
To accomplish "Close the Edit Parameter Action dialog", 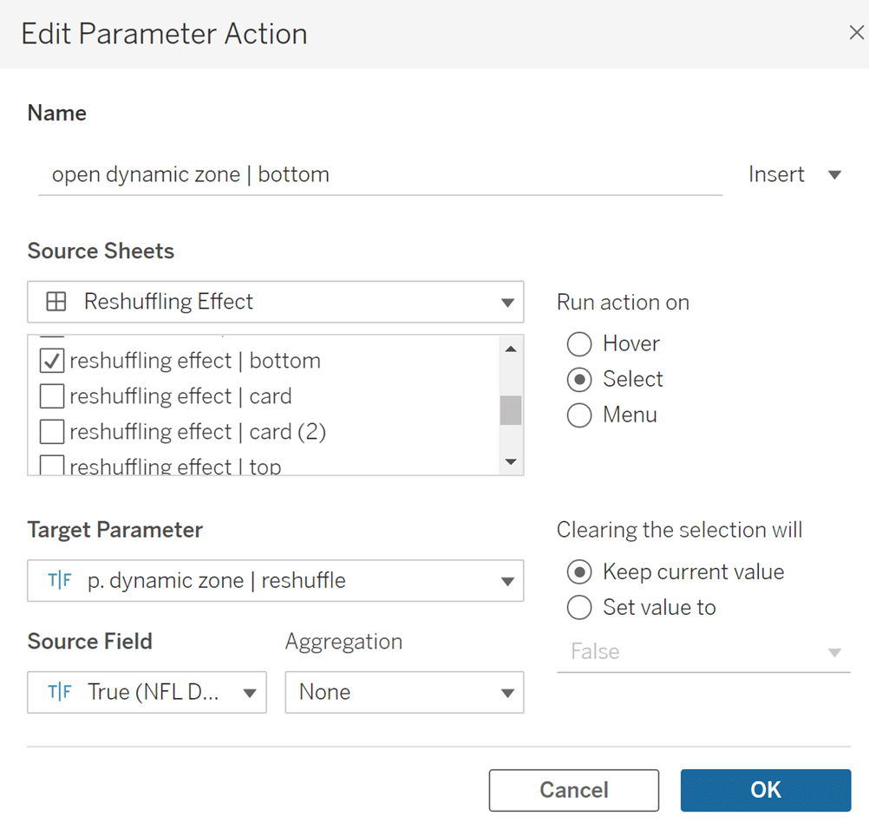I will point(856,33).
